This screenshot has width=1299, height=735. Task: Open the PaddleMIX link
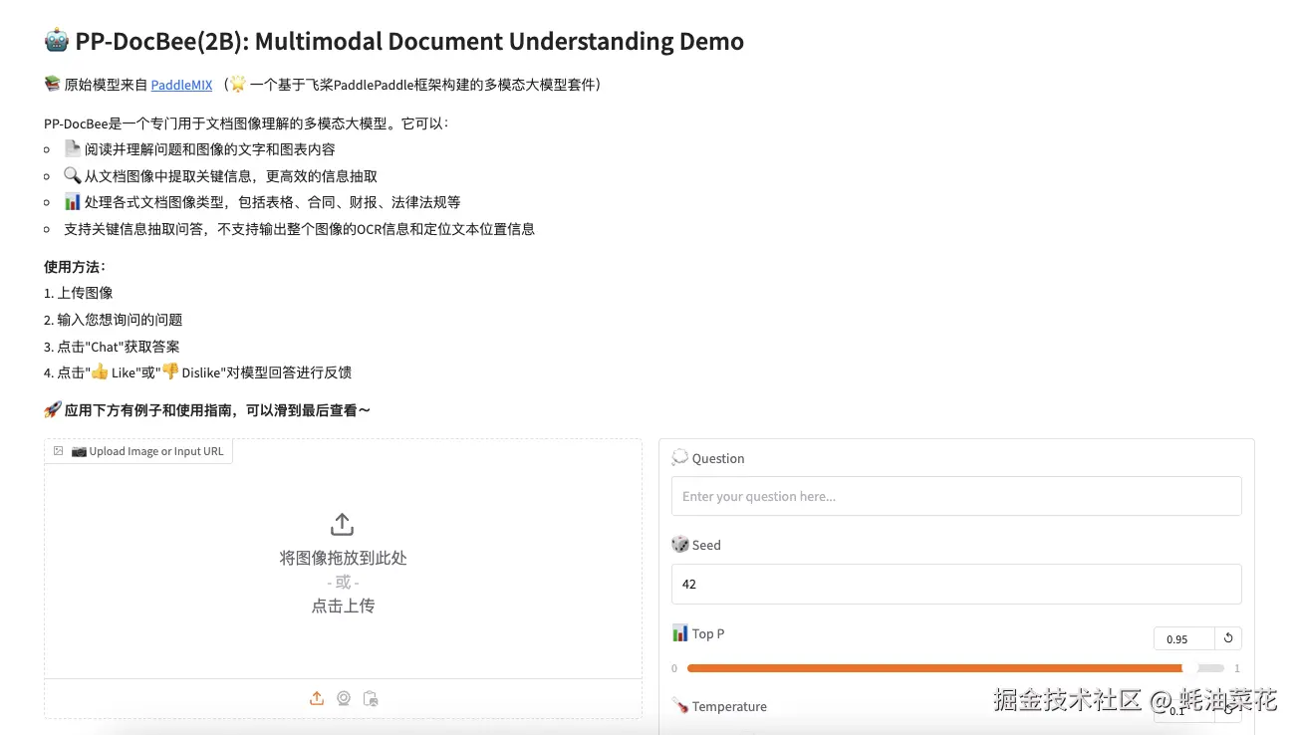181,85
